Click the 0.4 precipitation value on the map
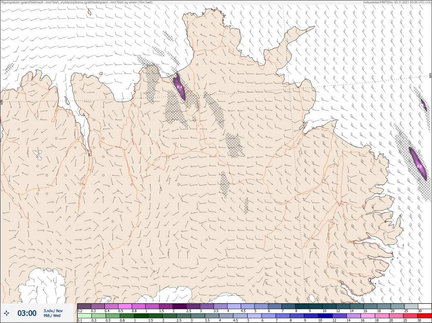Screen dimensions: 432x323 [180, 87]
